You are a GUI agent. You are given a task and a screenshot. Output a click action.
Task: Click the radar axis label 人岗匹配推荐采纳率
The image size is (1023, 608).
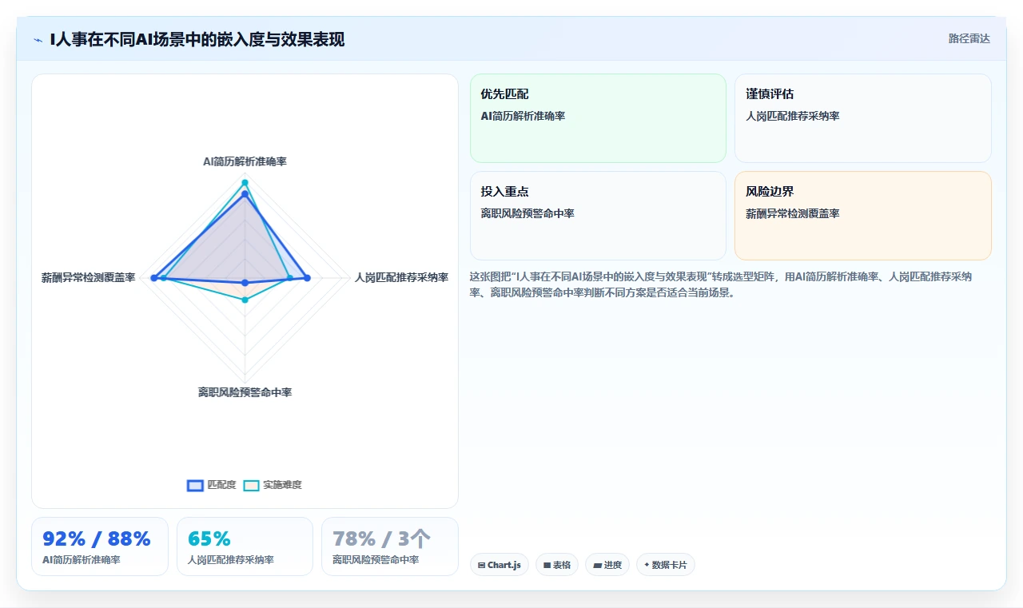click(x=401, y=278)
